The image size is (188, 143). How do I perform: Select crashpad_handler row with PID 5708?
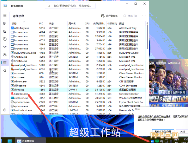78,65
